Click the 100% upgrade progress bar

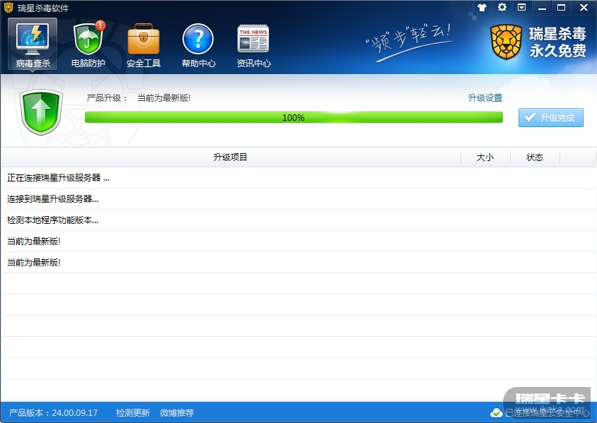pyautogui.click(x=294, y=117)
